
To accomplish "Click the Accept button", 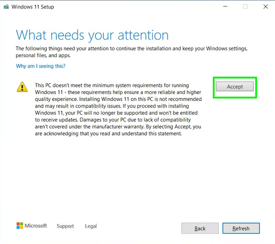I will click(x=235, y=87).
